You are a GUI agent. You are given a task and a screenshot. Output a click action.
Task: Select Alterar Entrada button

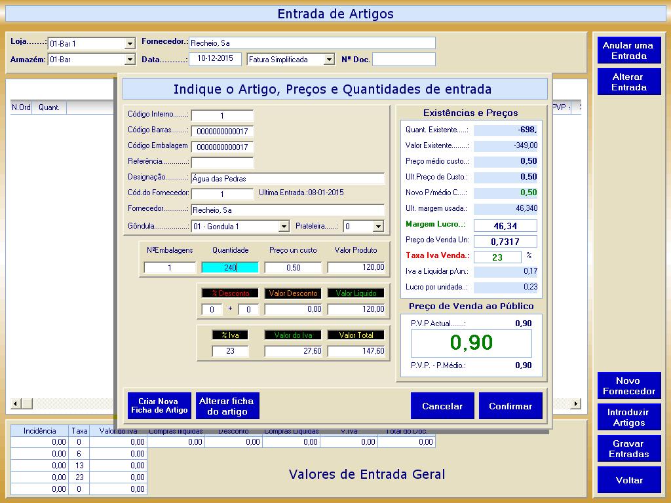pyautogui.click(x=628, y=82)
